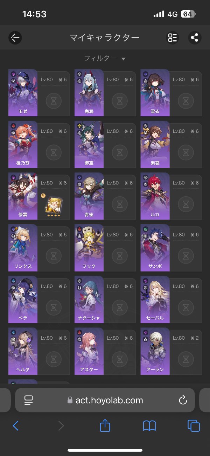Open 停雲 character portrait
210x456 pixels.
click(x=23, y=196)
